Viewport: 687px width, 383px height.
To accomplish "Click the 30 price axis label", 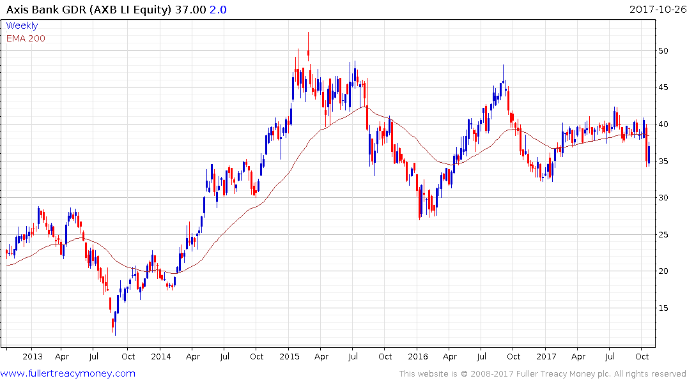I will point(663,198).
